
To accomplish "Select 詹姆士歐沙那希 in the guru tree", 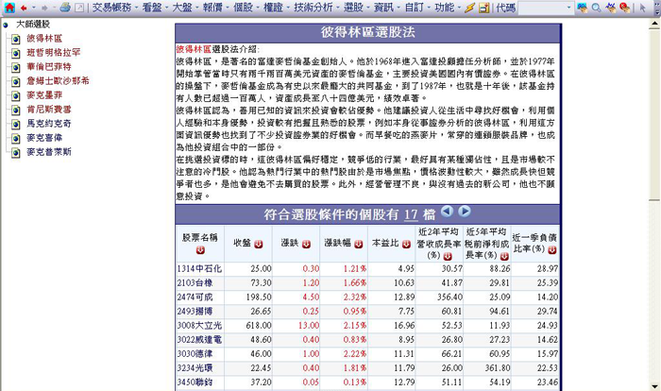I will (59, 80).
